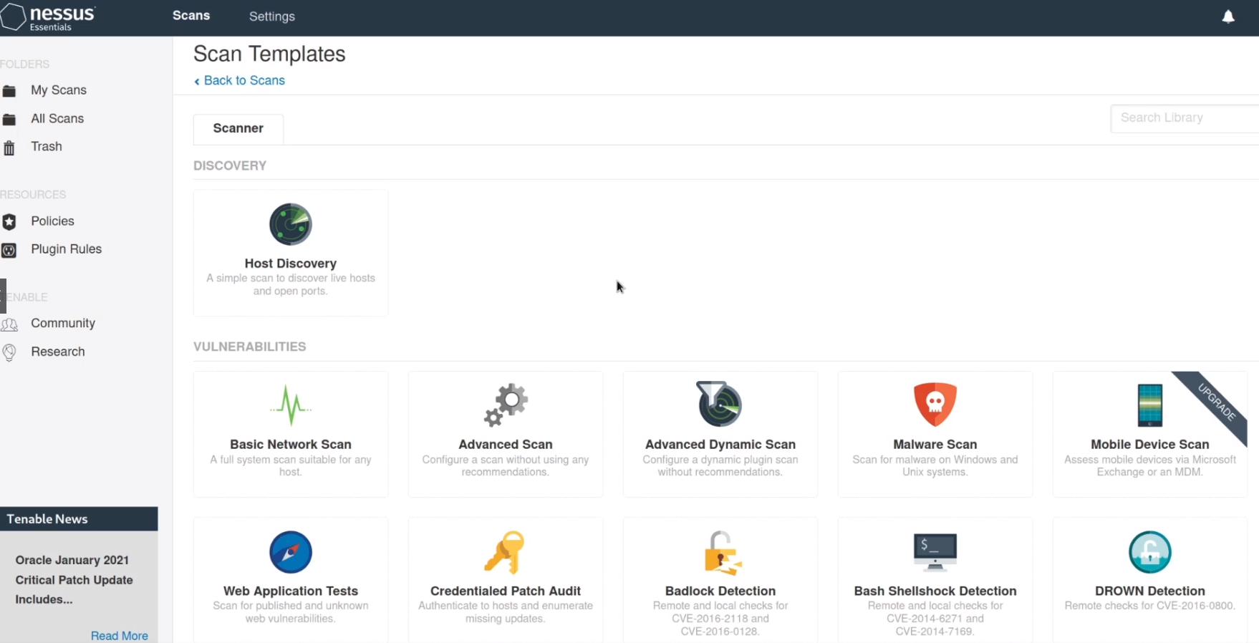1259x643 pixels.
Task: Click the Mobile Device Scan phone icon
Action: tap(1149, 405)
